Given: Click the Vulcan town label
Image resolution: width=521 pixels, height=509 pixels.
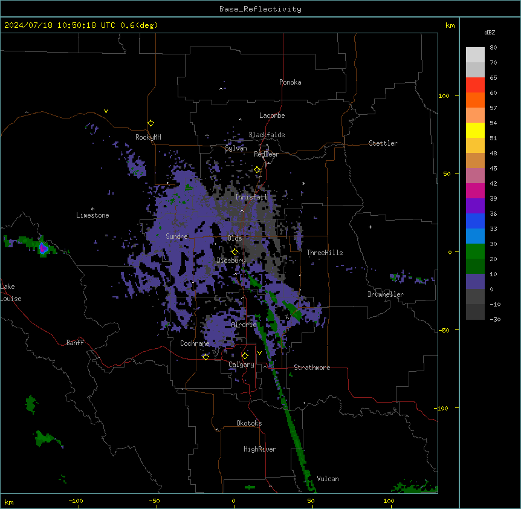Looking at the screenshot, I should [x=328, y=479].
